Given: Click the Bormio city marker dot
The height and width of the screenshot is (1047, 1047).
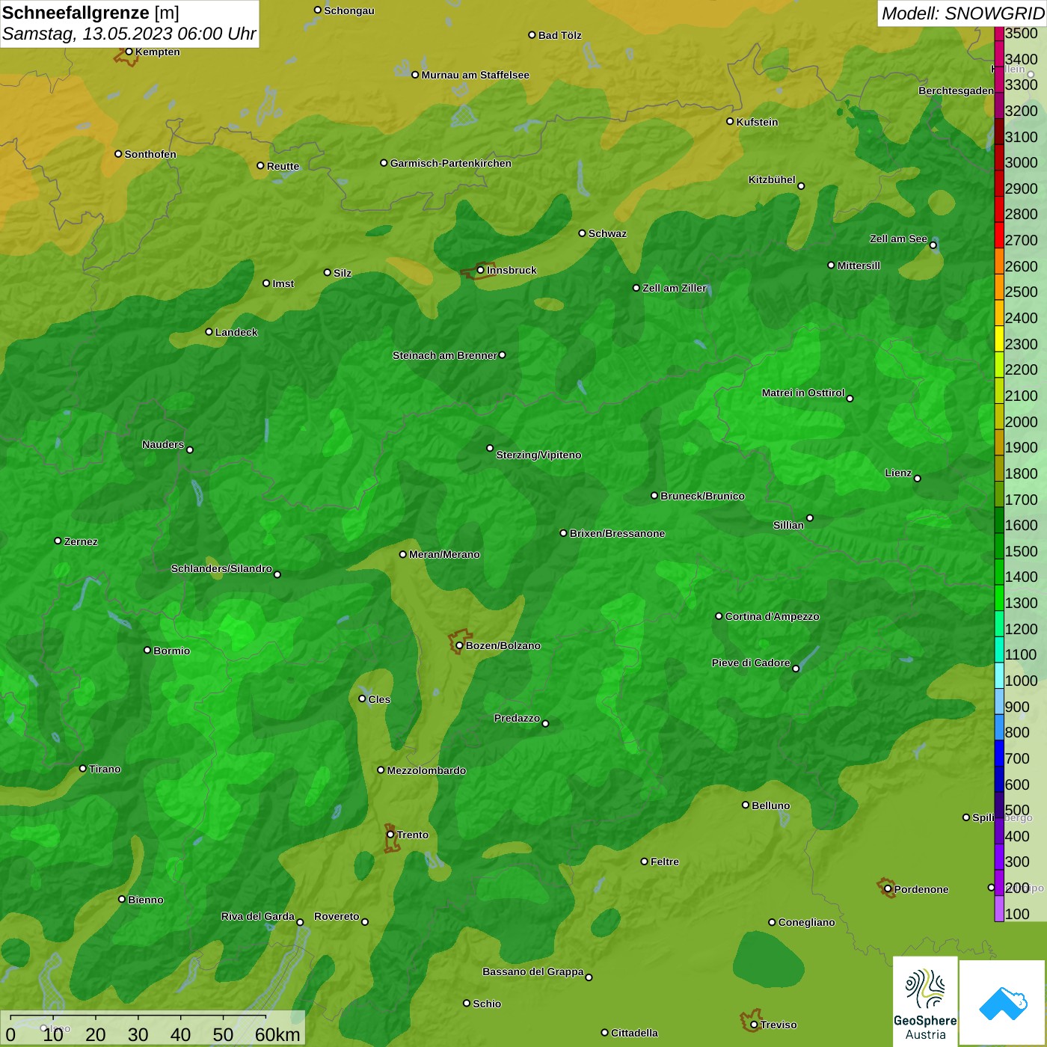Looking at the screenshot, I should (147, 650).
